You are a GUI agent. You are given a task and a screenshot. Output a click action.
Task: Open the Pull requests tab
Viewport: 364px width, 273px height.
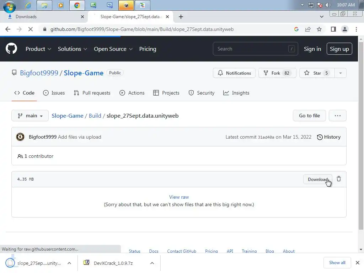coord(92,93)
